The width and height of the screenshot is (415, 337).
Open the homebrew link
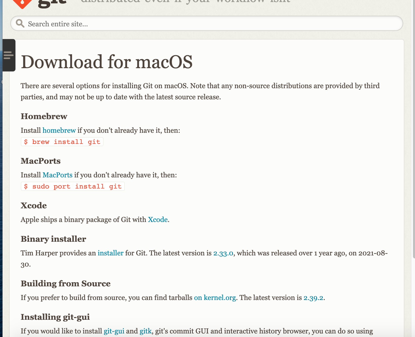coord(59,130)
